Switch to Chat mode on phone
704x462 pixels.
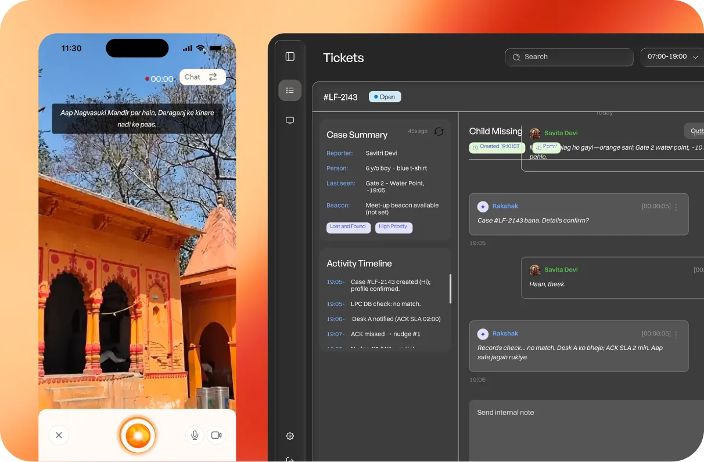tap(202, 77)
